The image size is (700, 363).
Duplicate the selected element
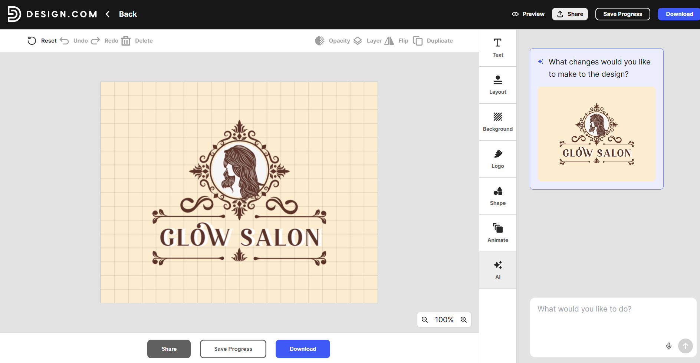[x=433, y=41]
